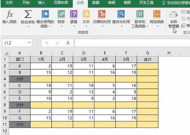The height and width of the screenshot is (135, 190).
Task: Click the formula bar cancel X icon
Action: [x=47, y=43]
